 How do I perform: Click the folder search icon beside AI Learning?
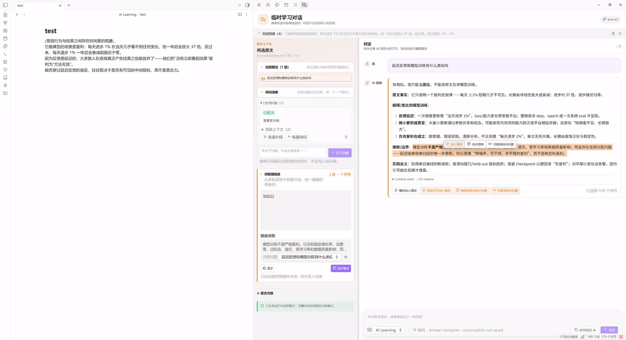coord(369,330)
